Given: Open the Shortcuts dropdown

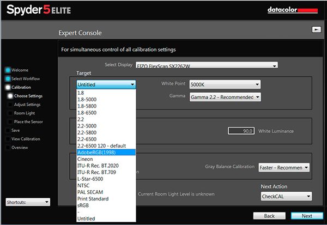Looking at the screenshot, I should (x=28, y=202).
